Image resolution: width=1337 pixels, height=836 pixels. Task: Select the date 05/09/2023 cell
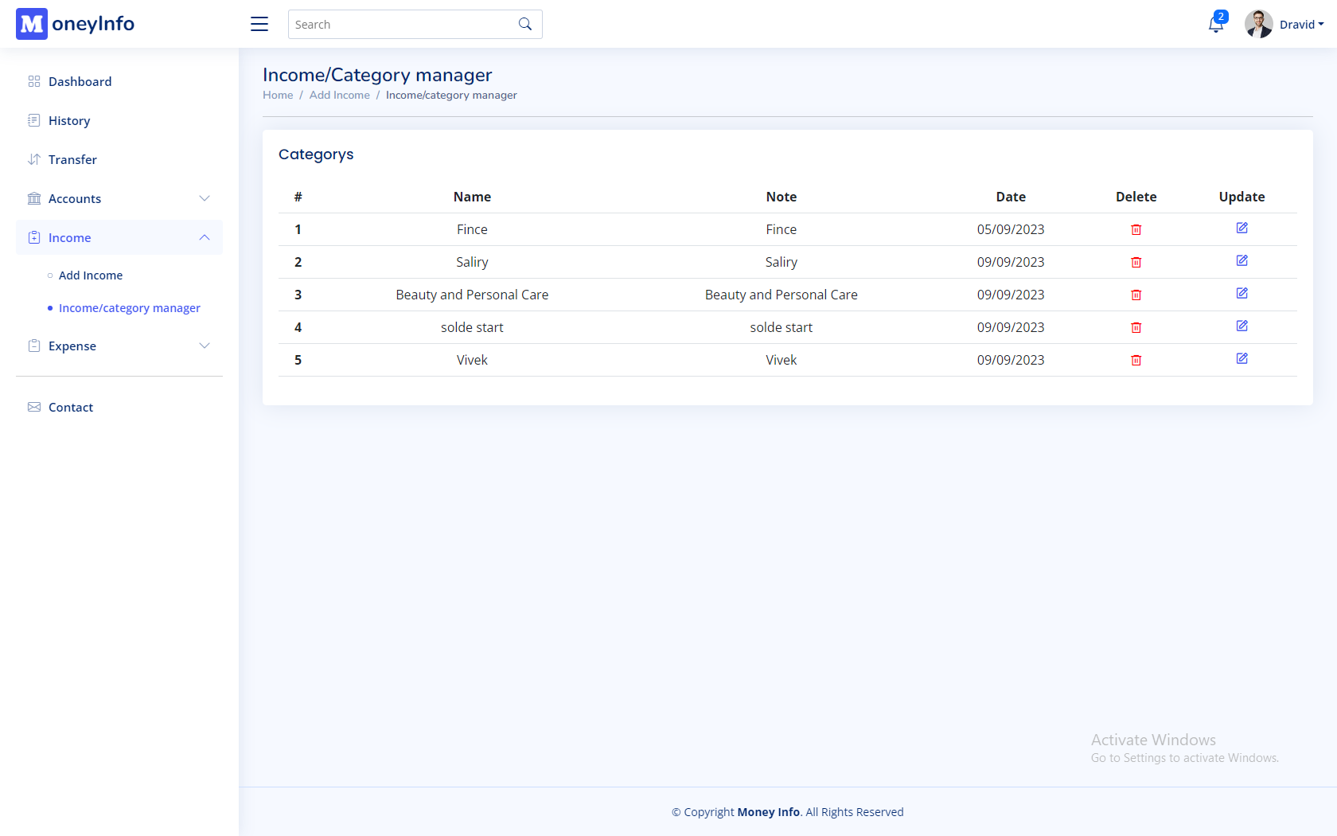[x=1011, y=229]
